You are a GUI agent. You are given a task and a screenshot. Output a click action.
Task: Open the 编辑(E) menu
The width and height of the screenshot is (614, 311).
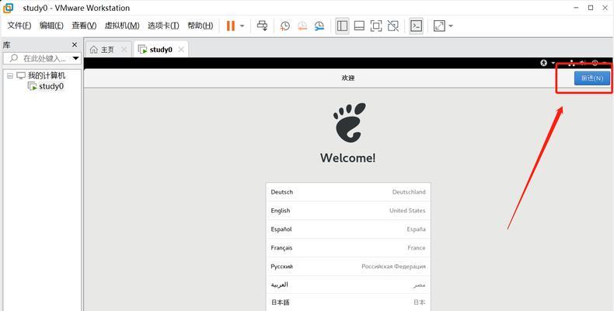[51, 26]
